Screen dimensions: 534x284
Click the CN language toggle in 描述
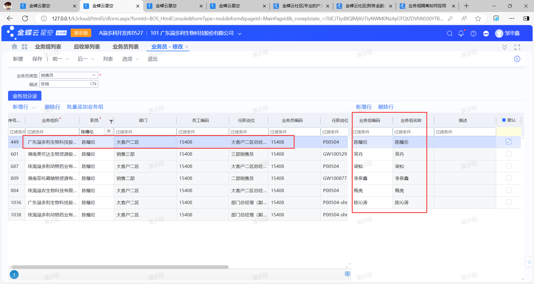pyautogui.click(x=93, y=84)
